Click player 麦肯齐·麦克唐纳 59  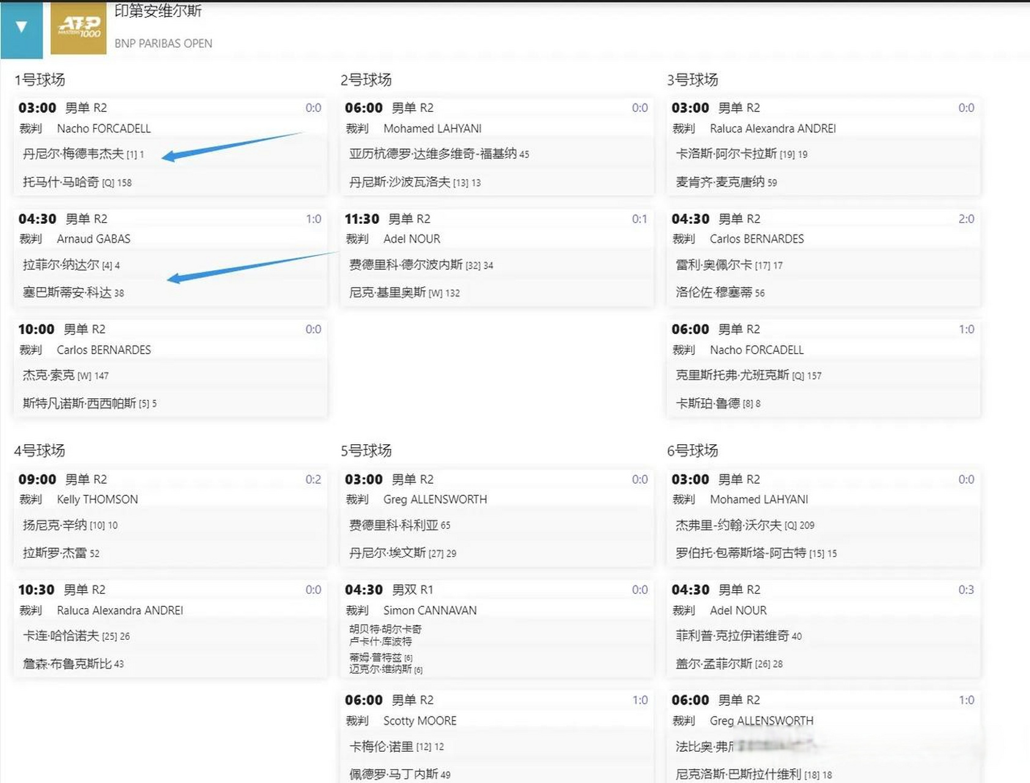[726, 182]
